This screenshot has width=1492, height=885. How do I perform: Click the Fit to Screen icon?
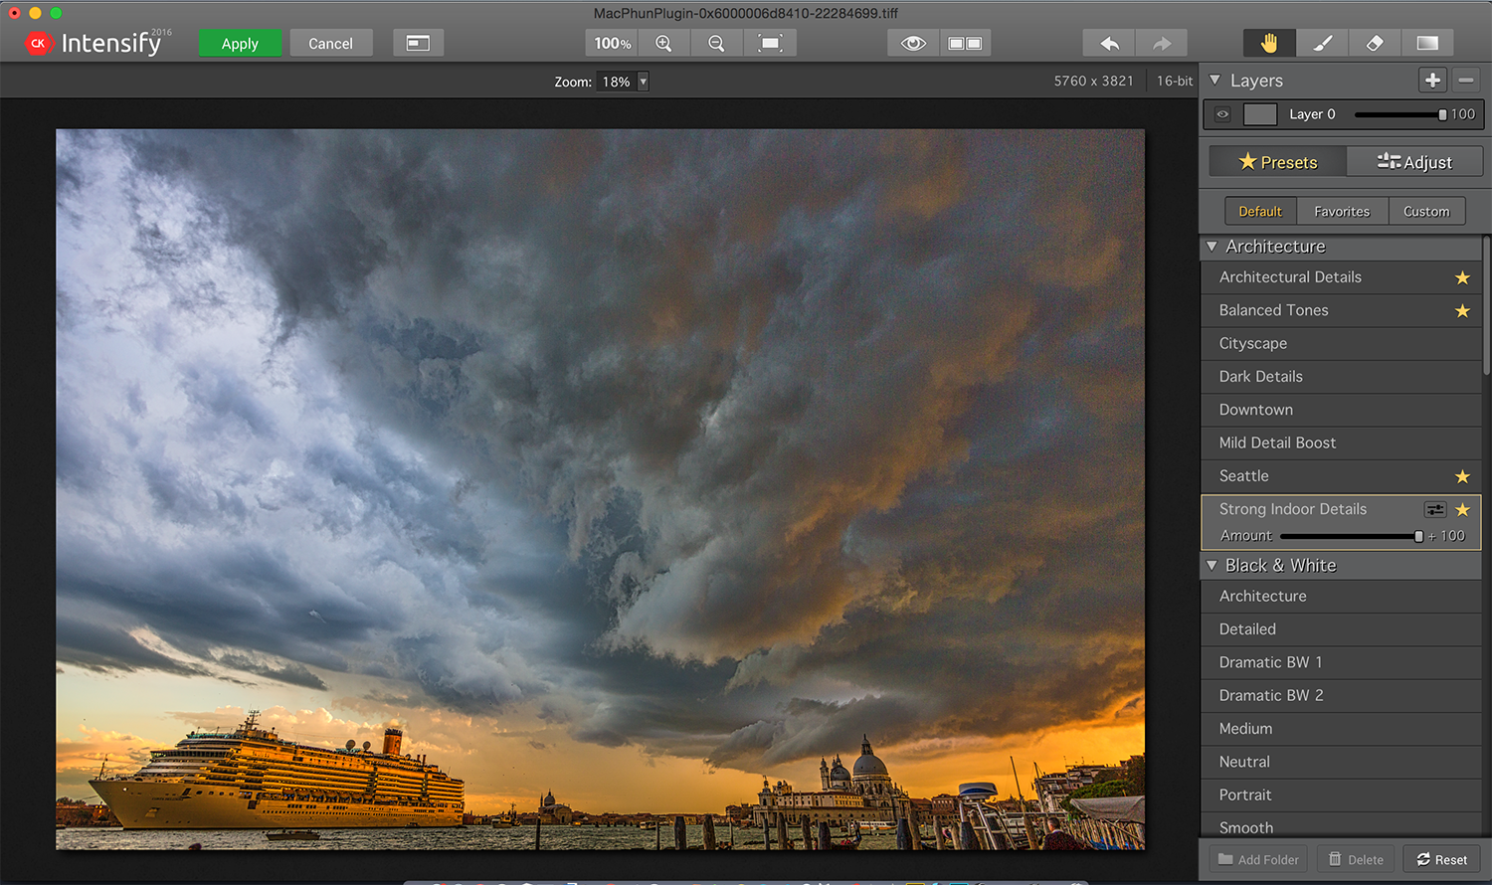[770, 43]
